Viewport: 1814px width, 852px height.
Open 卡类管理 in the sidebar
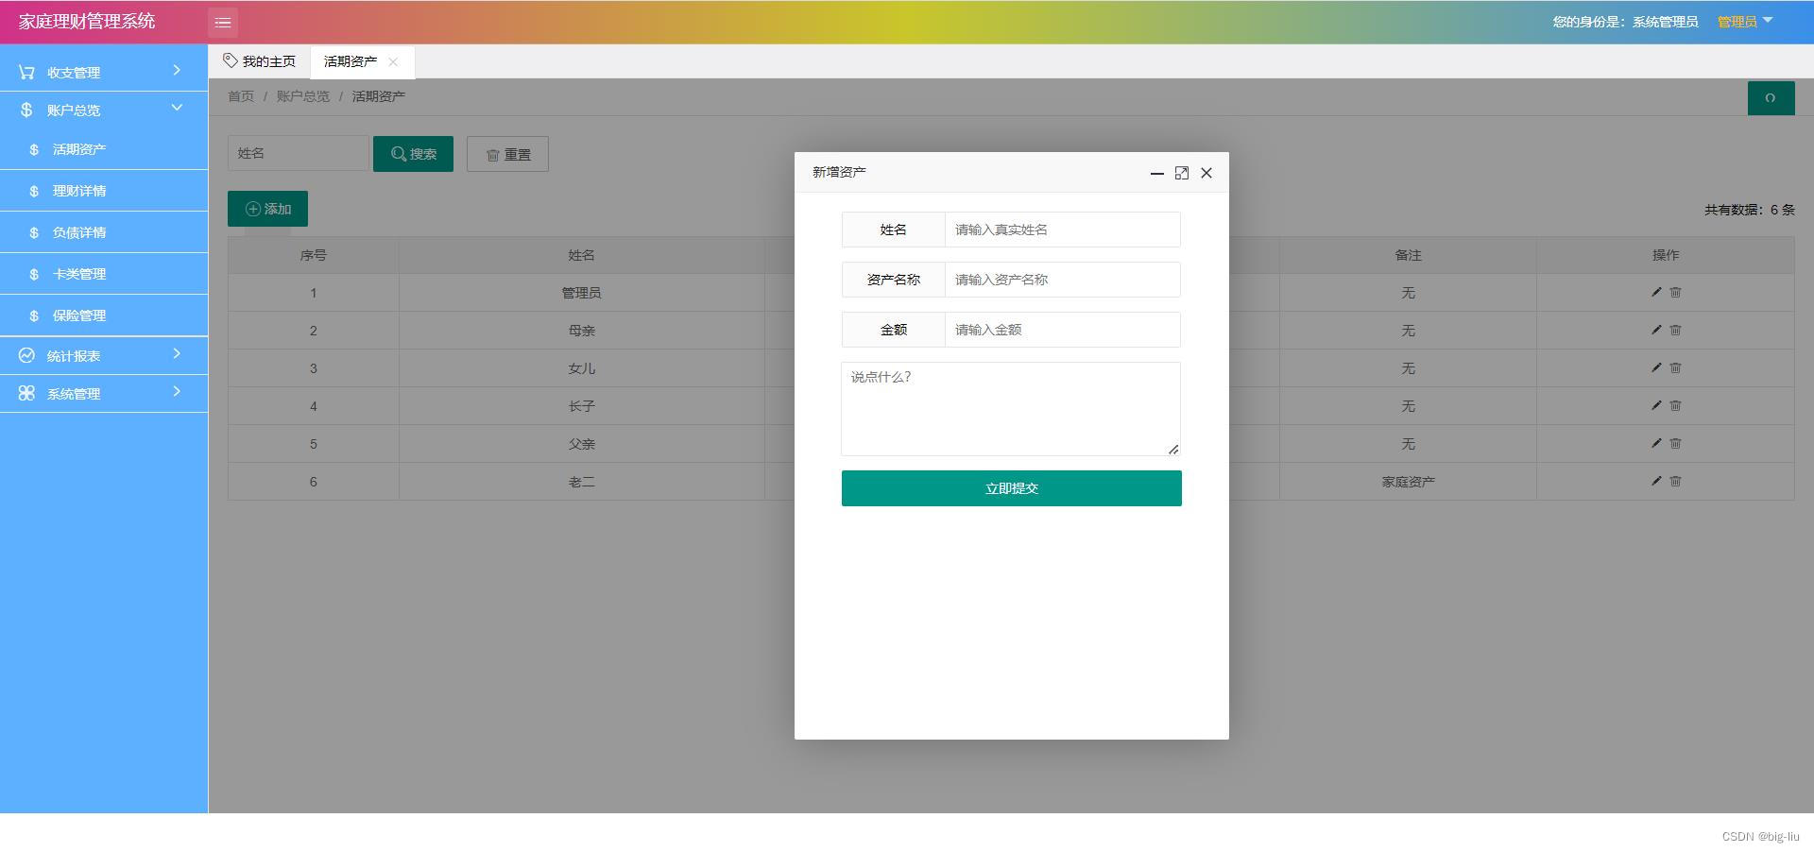coord(104,274)
